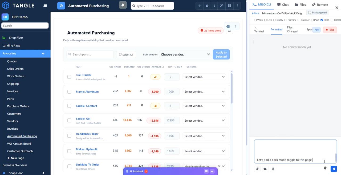Click the 22 items short badge

(210, 31)
